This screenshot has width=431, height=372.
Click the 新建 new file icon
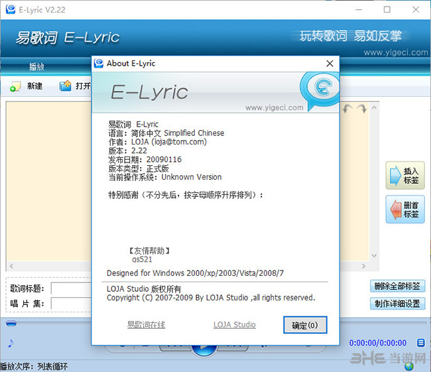coord(15,86)
